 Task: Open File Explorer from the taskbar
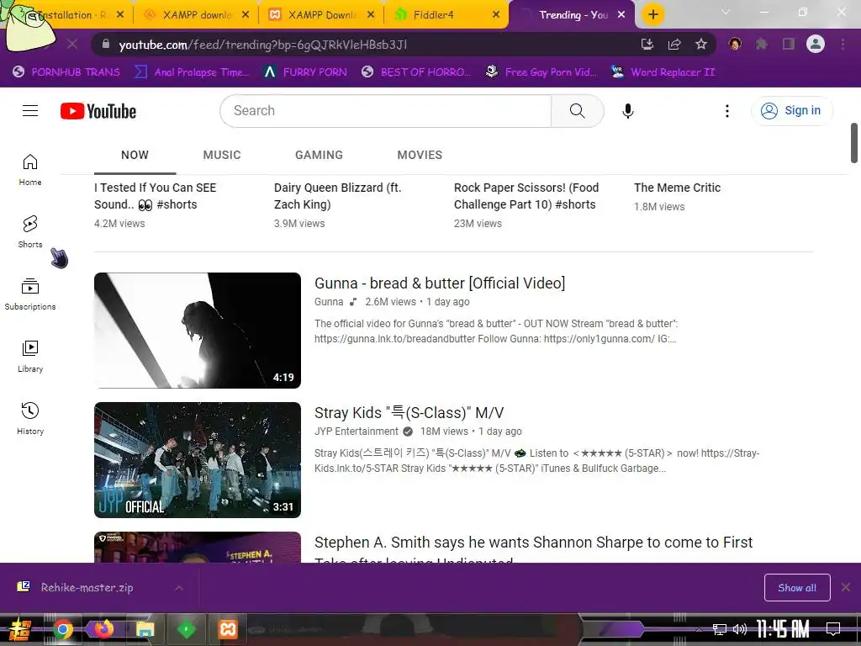(145, 629)
